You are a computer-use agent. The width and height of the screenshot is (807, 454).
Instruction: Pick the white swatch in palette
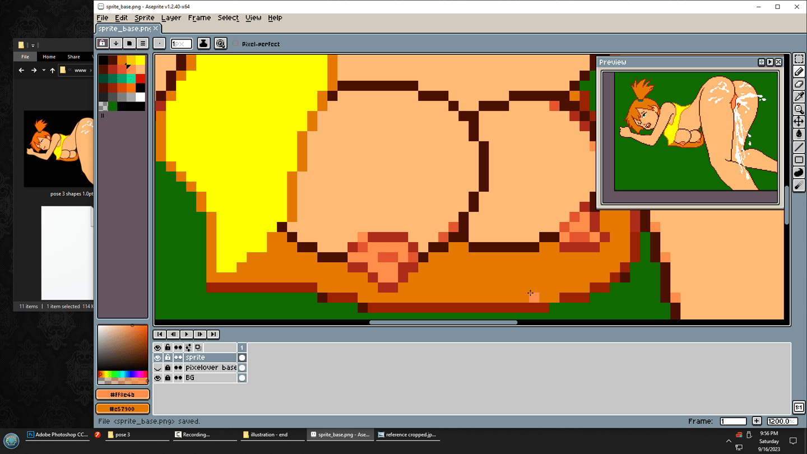click(x=140, y=97)
